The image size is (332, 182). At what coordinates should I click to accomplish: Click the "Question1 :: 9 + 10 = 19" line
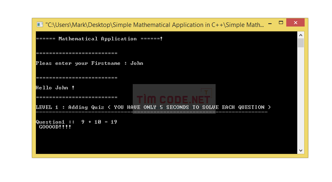point(76,122)
